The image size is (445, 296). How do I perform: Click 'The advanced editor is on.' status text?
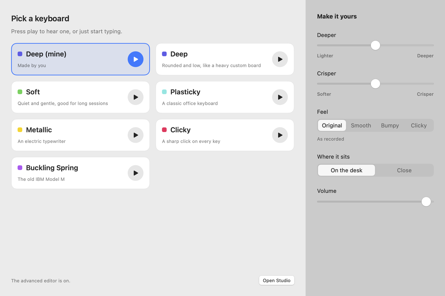tap(41, 281)
